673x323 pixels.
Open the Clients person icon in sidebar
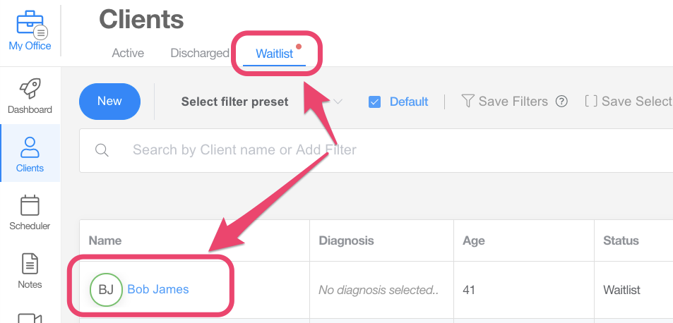(x=30, y=147)
